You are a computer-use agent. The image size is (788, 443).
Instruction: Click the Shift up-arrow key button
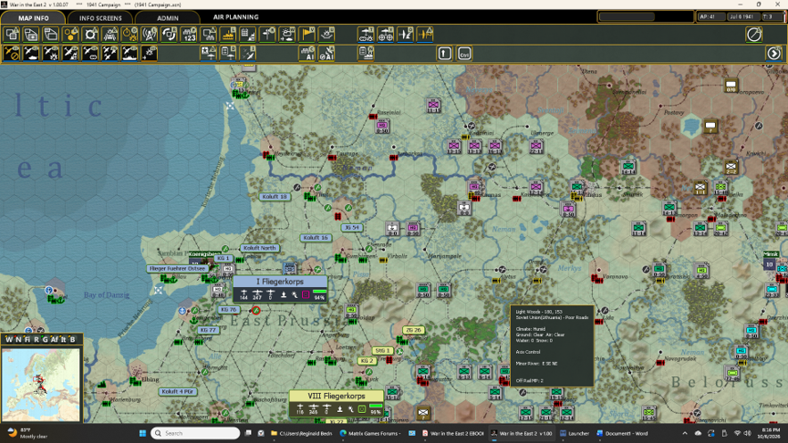tap(444, 53)
